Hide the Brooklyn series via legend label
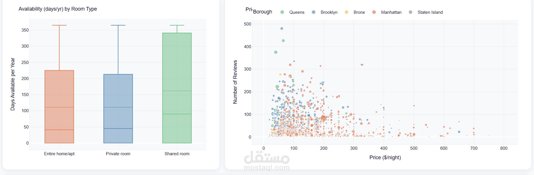Viewport: 534px width, 175px height. point(329,12)
